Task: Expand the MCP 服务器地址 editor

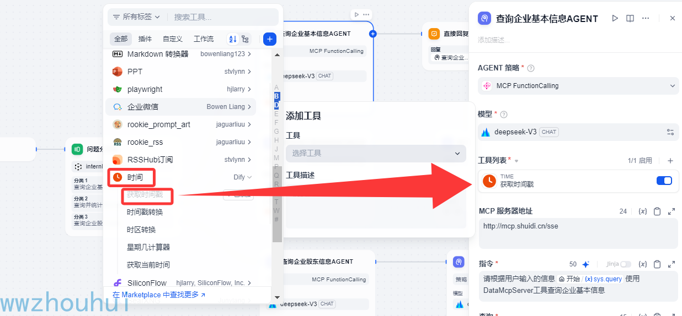Action: (672, 211)
